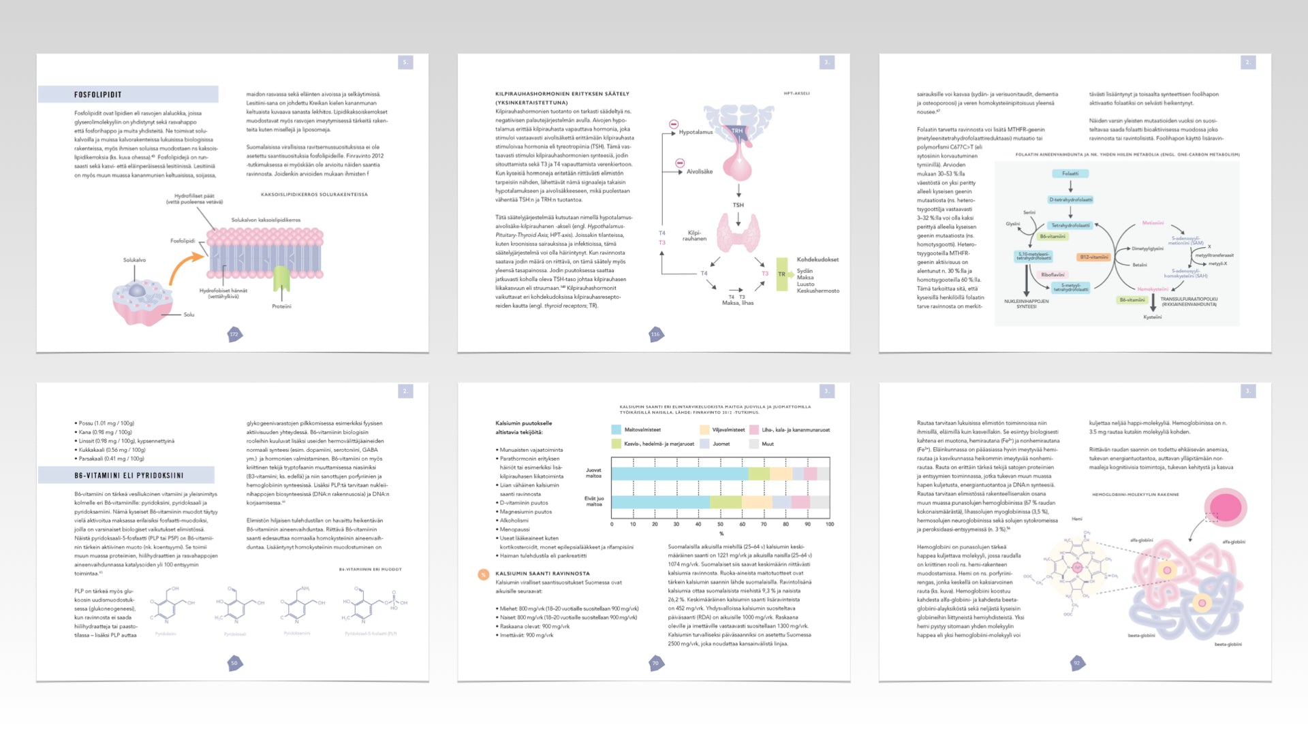Click chapter tab 3 on the Hemoglobiini page
Screen dimensions: 1308x735
(x=1248, y=391)
